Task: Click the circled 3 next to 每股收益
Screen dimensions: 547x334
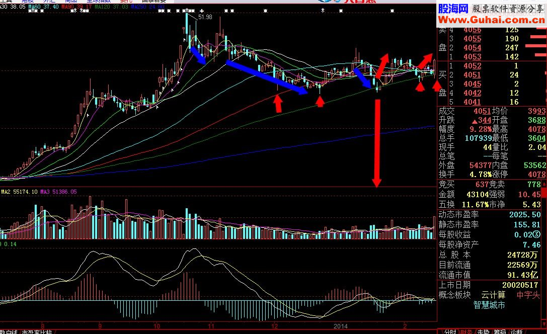Action: click(538, 234)
